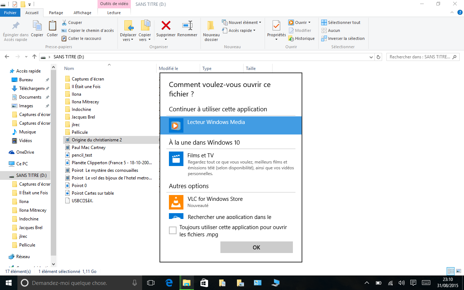Open the Copier vers dropdown
The width and height of the screenshot is (464, 290).
pos(145,31)
